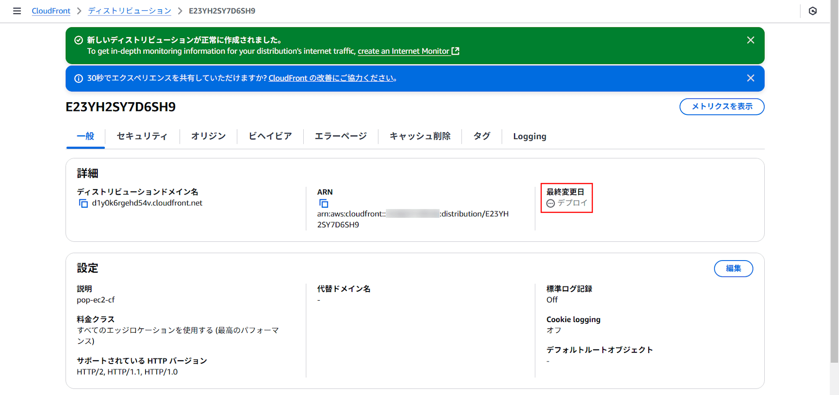The height and width of the screenshot is (395, 839).
Task: Click メトリクスを表示 button
Action: tap(722, 106)
